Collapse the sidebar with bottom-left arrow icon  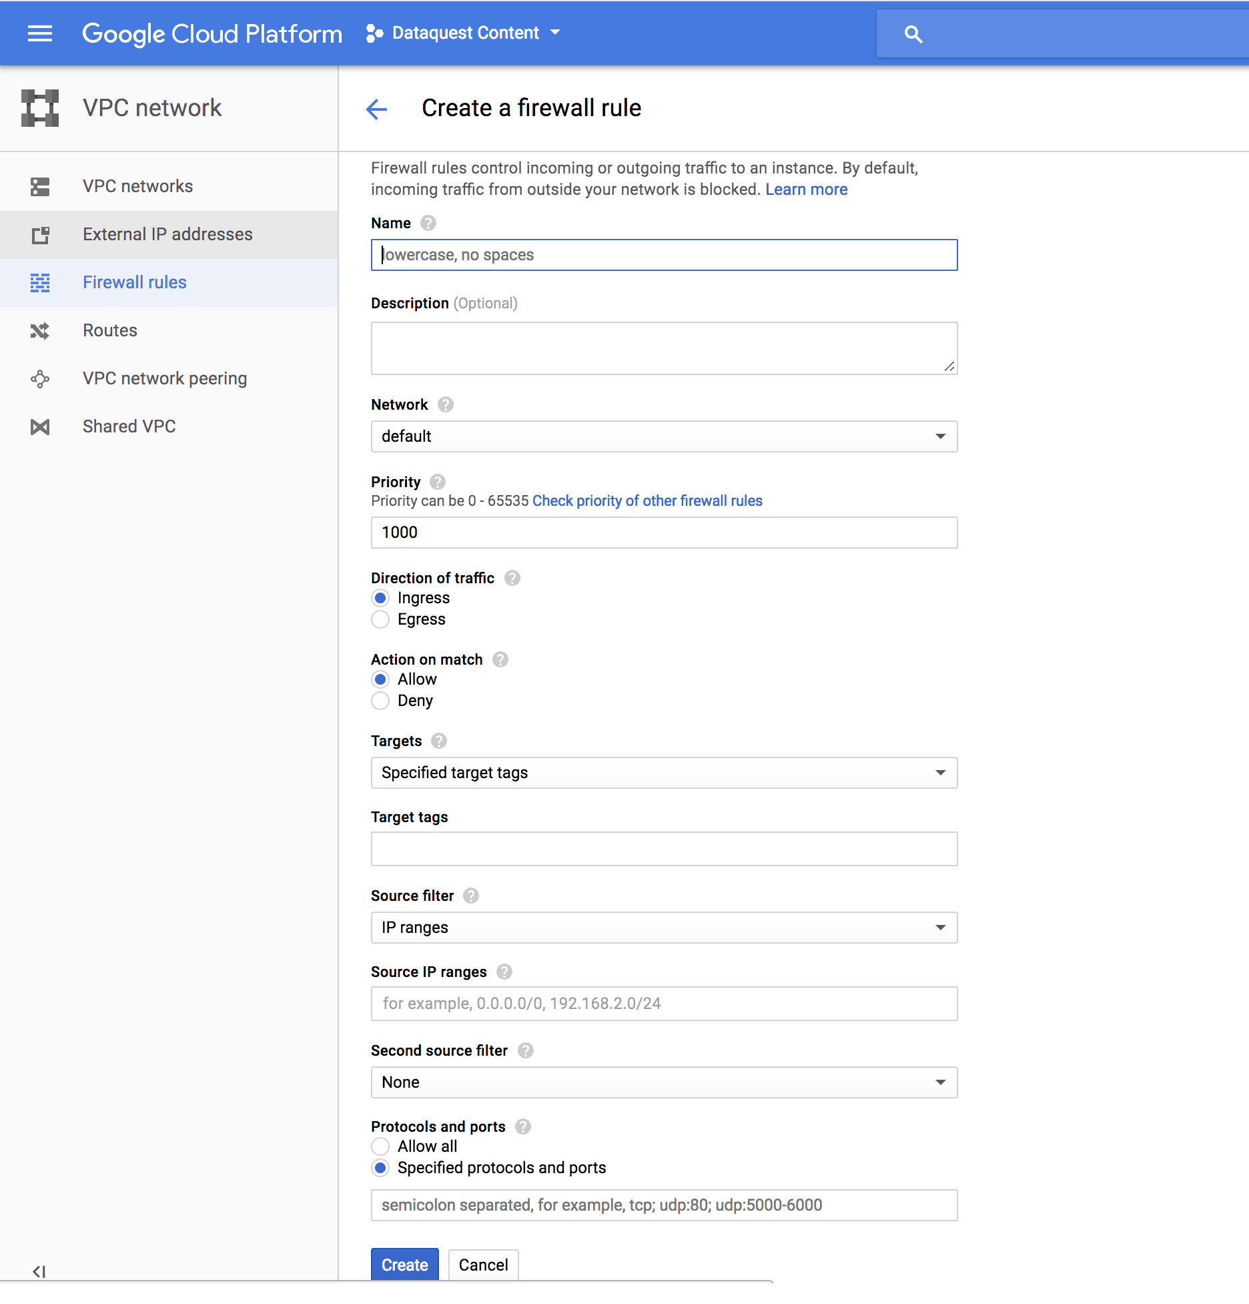(39, 1271)
